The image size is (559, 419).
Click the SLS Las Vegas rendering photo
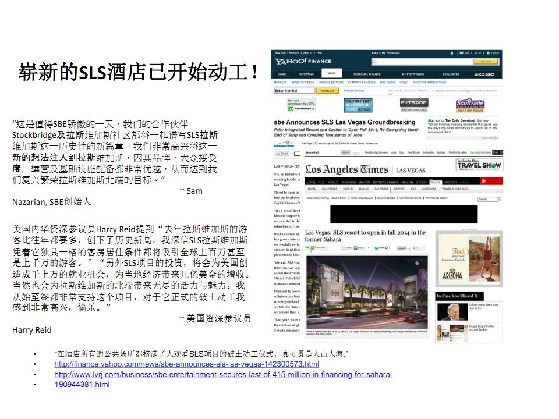[367, 292]
